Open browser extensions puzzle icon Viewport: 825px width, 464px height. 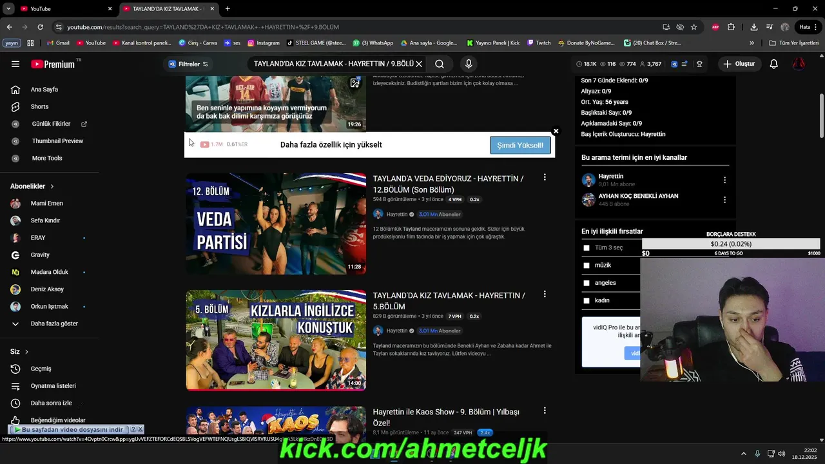[x=731, y=27]
